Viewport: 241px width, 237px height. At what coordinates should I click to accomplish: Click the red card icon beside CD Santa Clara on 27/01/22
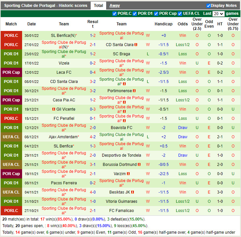click(x=136, y=45)
